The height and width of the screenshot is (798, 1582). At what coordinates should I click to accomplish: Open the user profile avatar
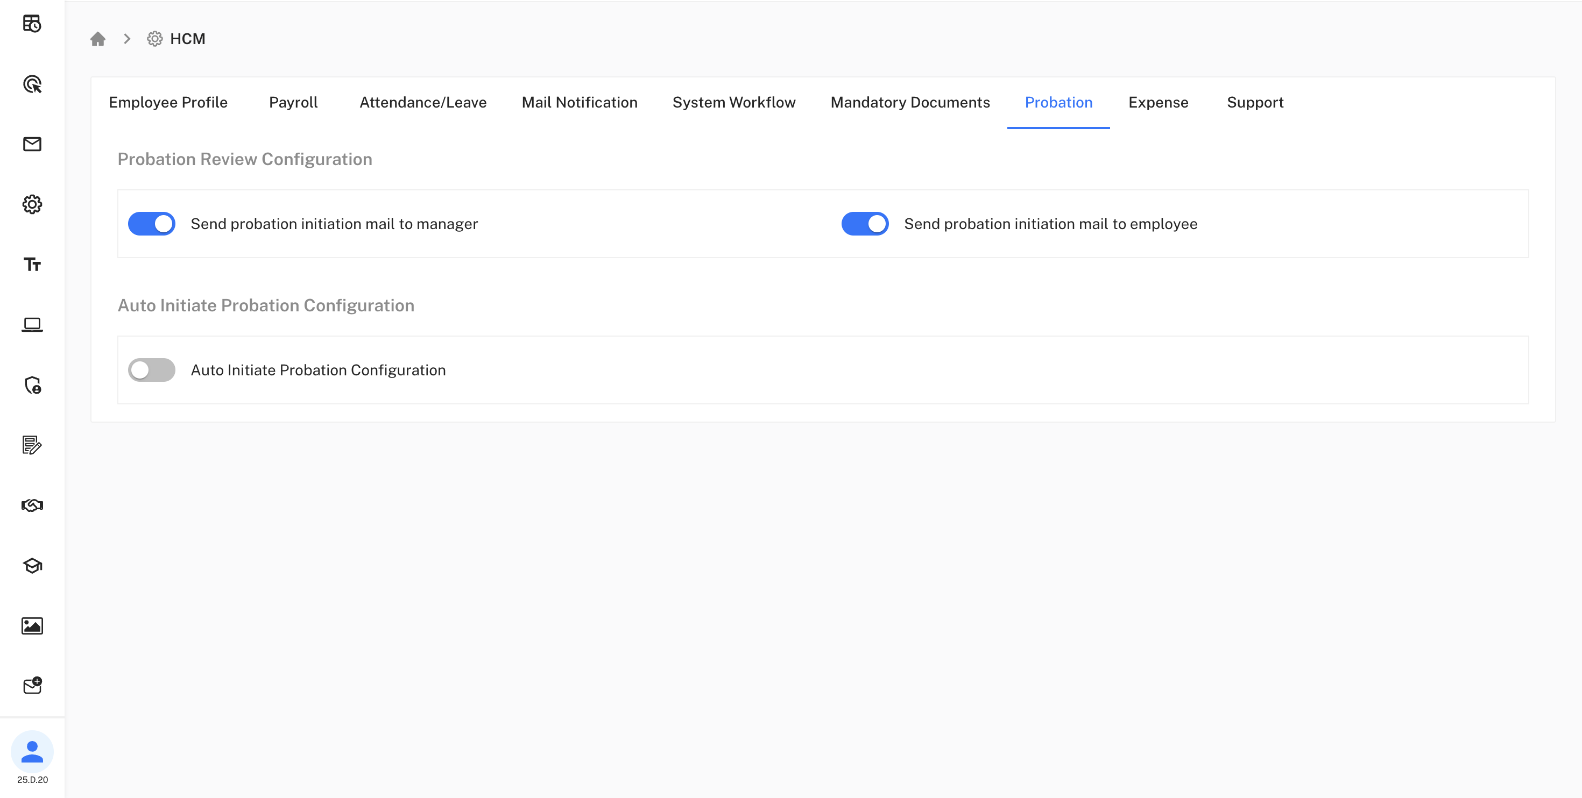click(32, 751)
